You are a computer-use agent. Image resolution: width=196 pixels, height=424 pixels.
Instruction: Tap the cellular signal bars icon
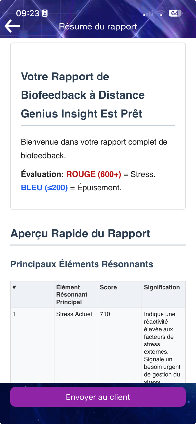(148, 14)
